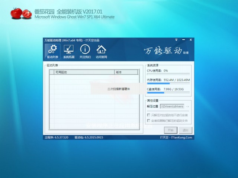Image resolution: width=238 pixels, height=178 pixels.
Task: Click the 内存使用率 progress bar
Action: click(168, 83)
